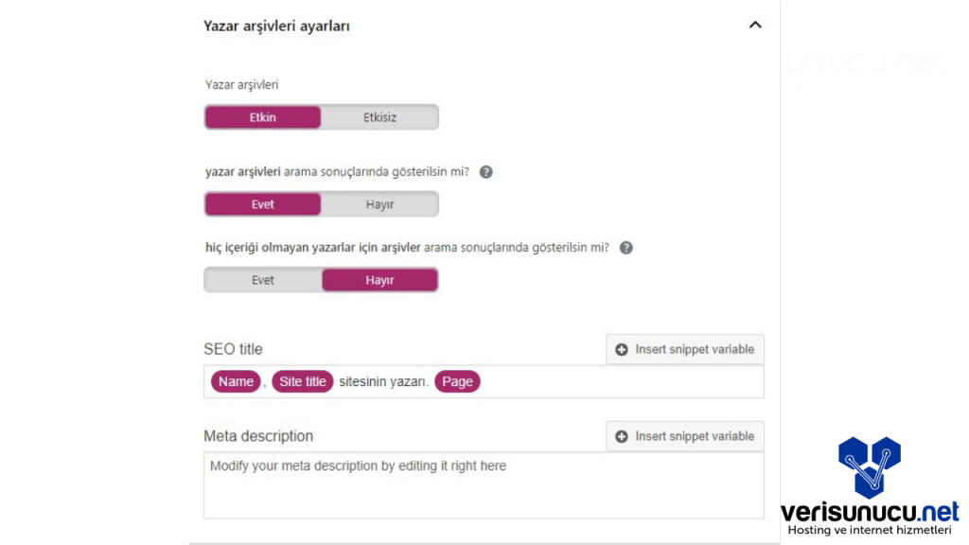Viewport: 969px width, 545px height.
Task: Click plus icon on Meta description snippet button
Action: coord(622,436)
